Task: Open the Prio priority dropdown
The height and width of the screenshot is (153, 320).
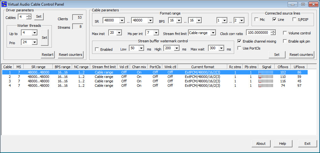Action: coord(35,42)
